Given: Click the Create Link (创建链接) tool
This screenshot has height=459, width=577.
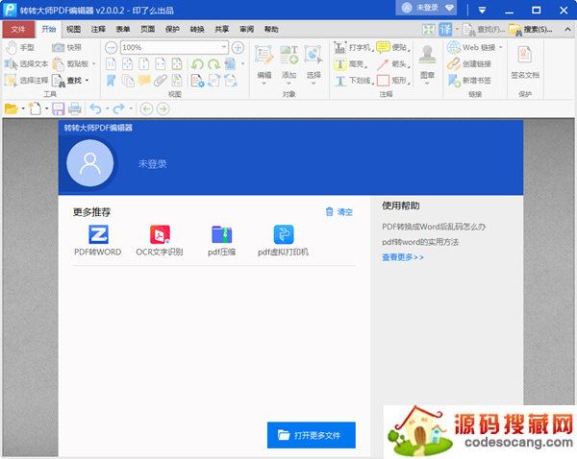Looking at the screenshot, I should click(469, 64).
